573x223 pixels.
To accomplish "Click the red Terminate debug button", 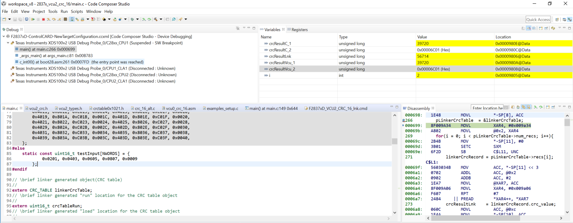I will click(43, 19).
